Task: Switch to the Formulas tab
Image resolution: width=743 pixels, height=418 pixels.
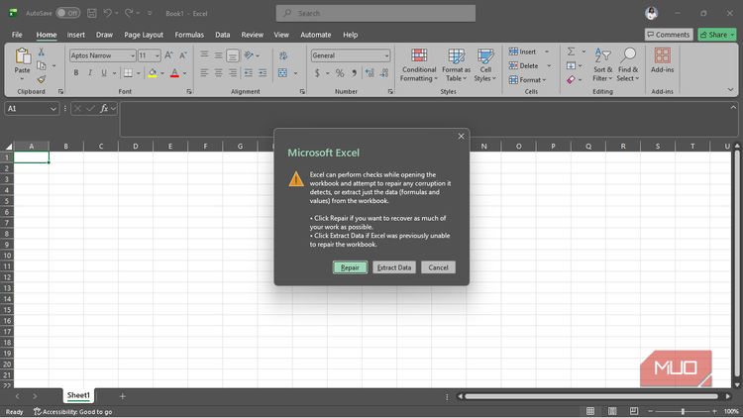Action: [x=189, y=35]
